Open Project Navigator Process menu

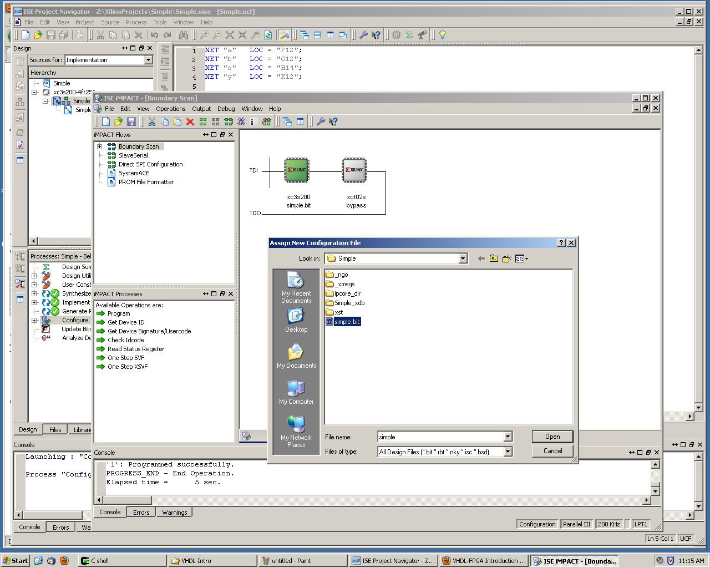(x=136, y=22)
